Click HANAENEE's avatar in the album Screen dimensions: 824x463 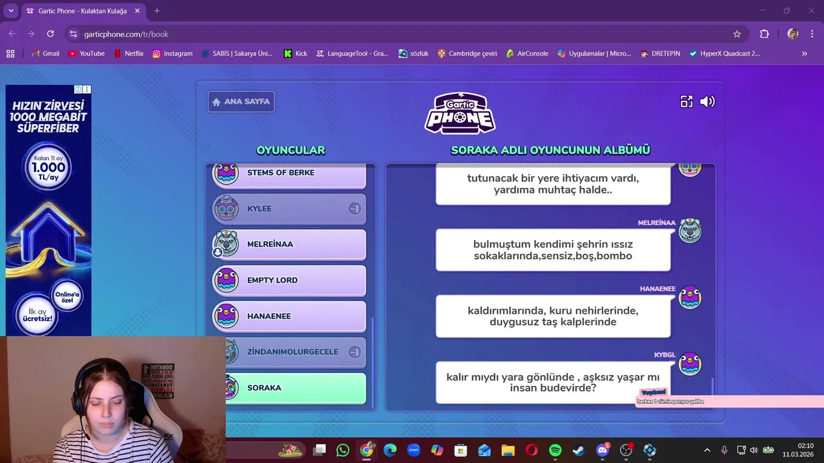pos(689,298)
